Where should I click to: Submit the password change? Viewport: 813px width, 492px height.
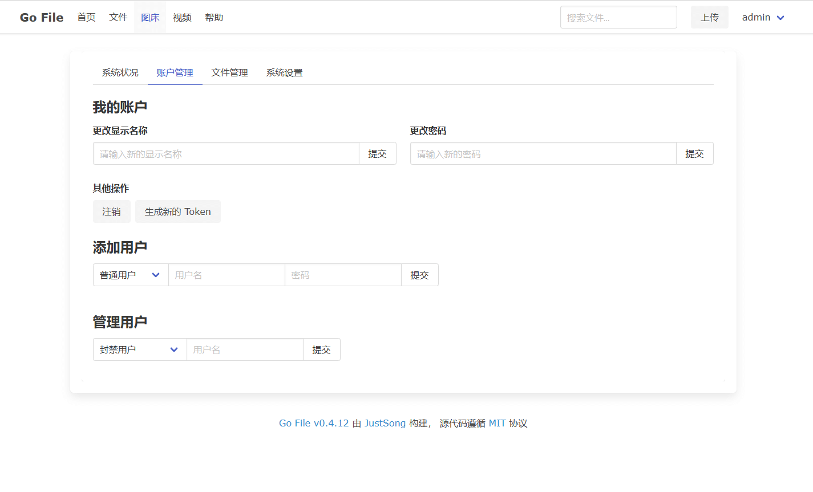[695, 153]
